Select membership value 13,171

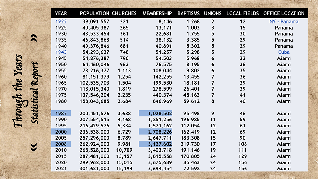click(164, 28)
